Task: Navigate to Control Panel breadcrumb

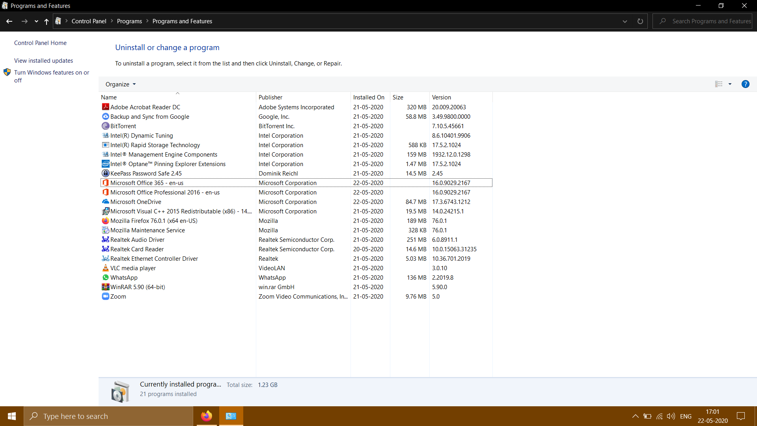Action: click(89, 21)
